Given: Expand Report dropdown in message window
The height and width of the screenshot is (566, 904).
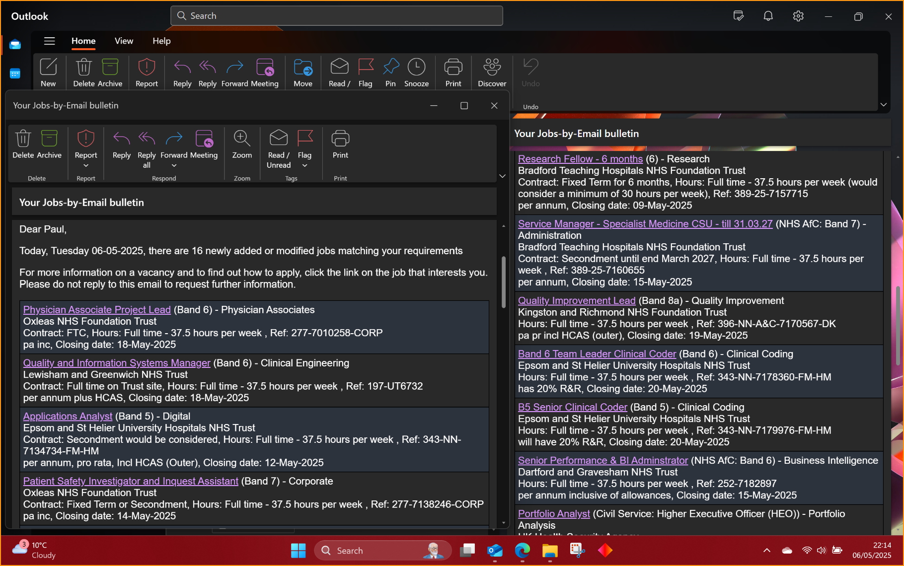Looking at the screenshot, I should pyautogui.click(x=86, y=165).
